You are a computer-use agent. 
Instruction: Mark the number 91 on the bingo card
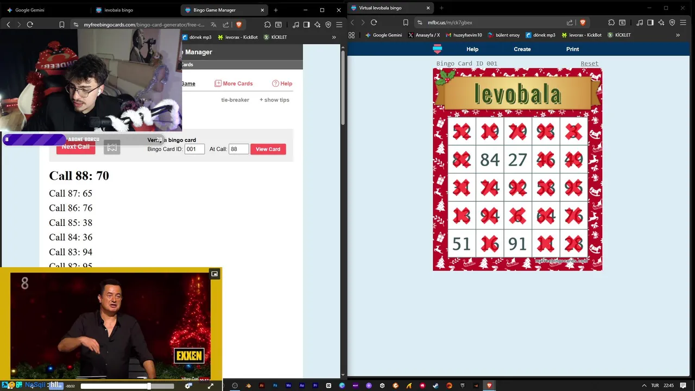click(x=517, y=244)
